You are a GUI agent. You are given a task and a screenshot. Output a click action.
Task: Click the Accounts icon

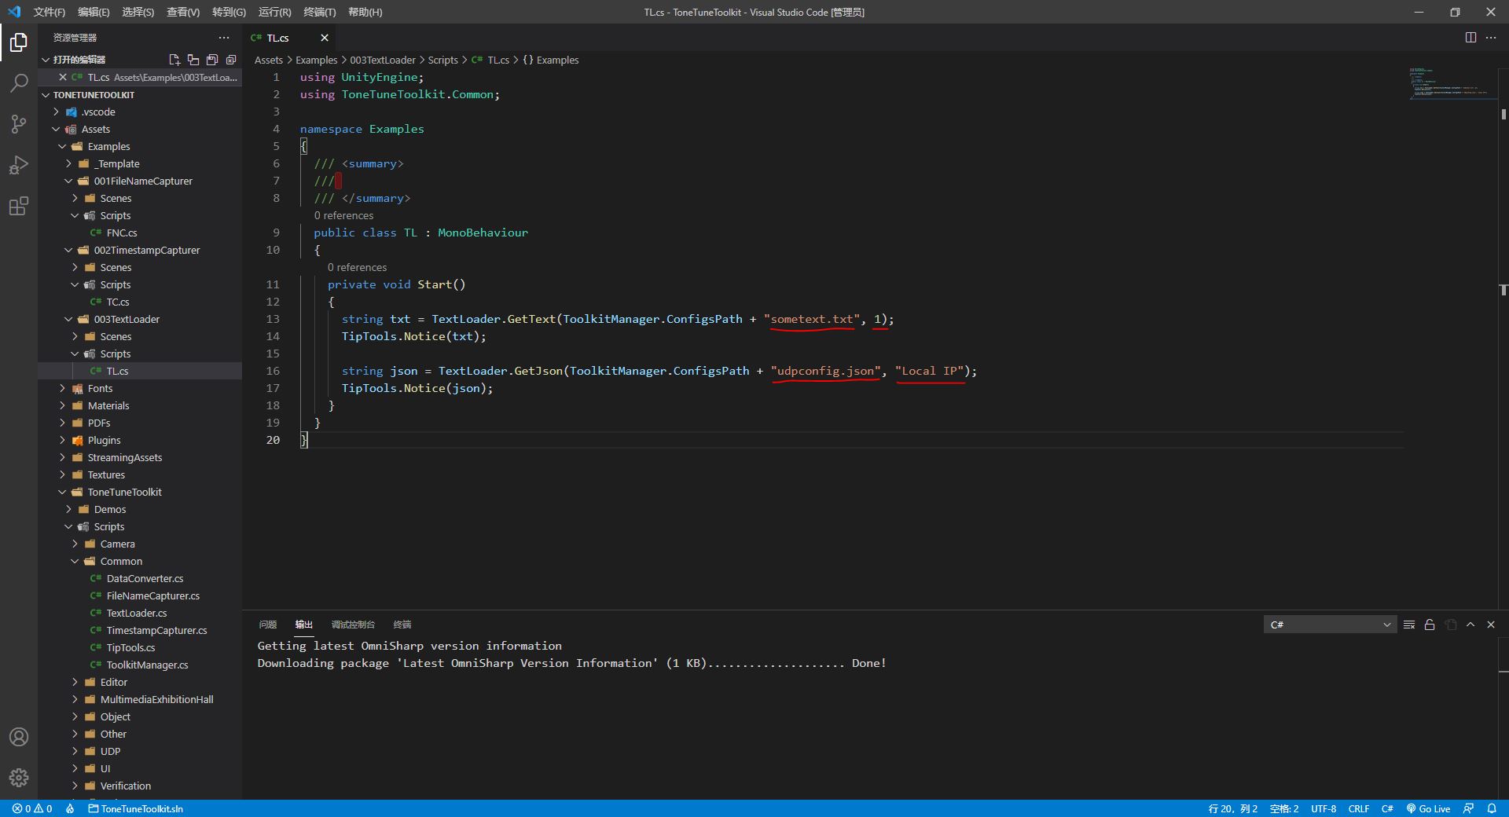pyautogui.click(x=19, y=737)
